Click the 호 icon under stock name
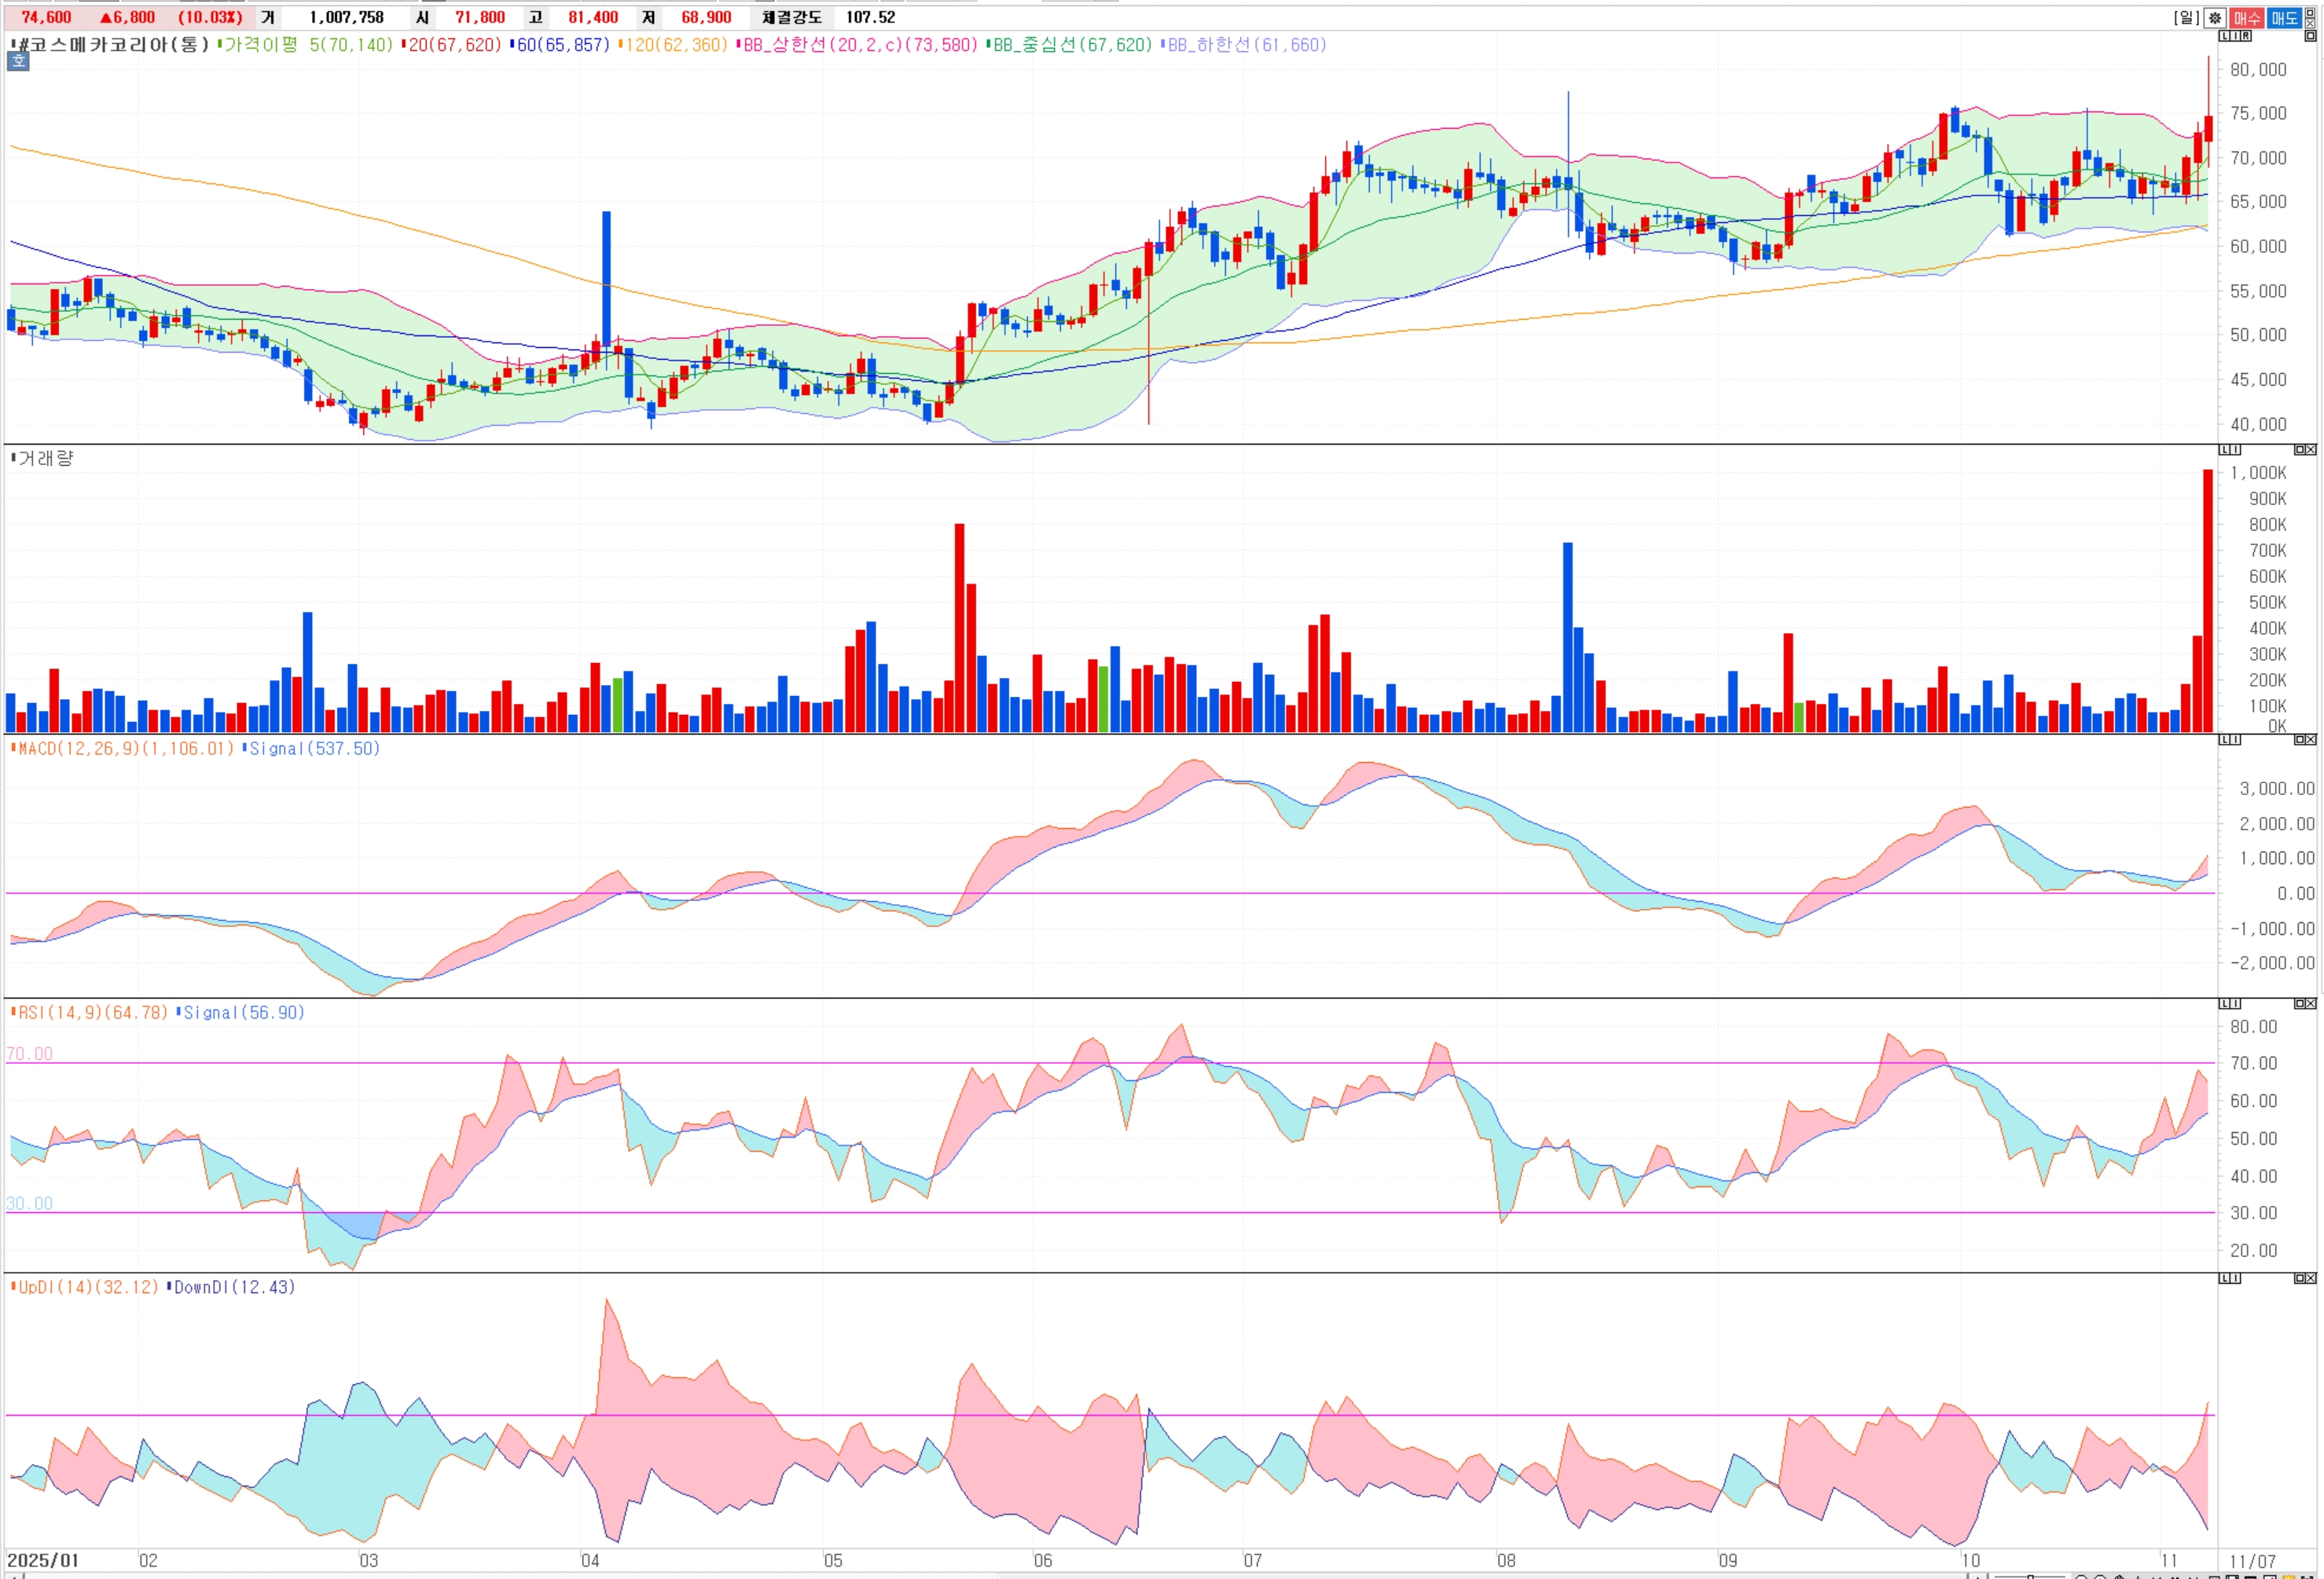Image resolution: width=2324 pixels, height=1579 pixels. 18,62
